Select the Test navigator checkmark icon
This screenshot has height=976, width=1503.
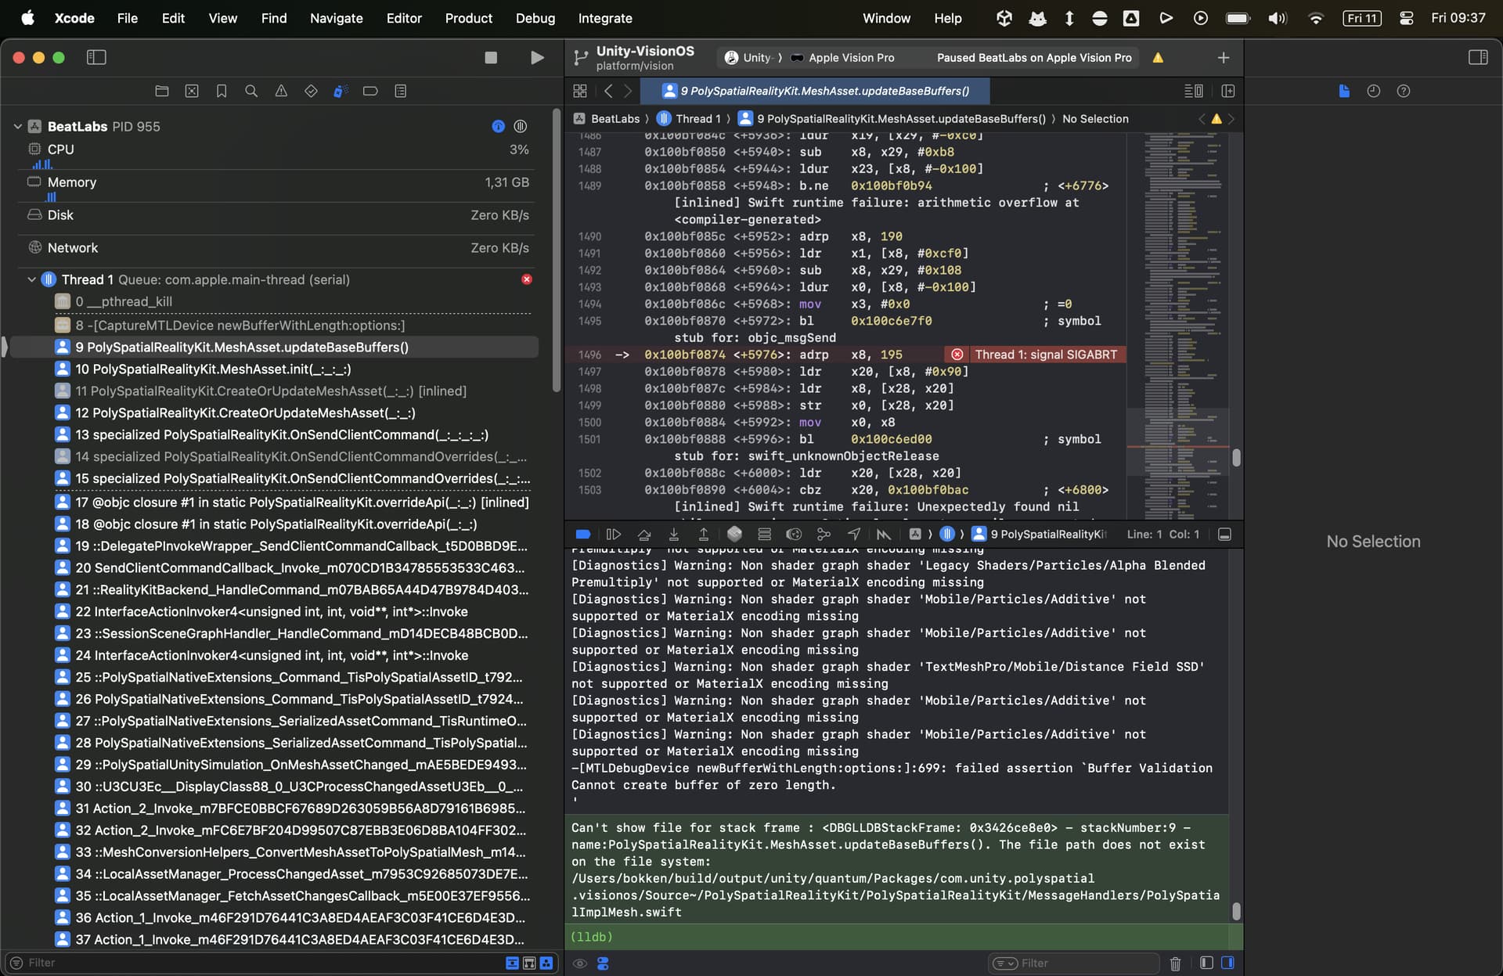coord(311,91)
